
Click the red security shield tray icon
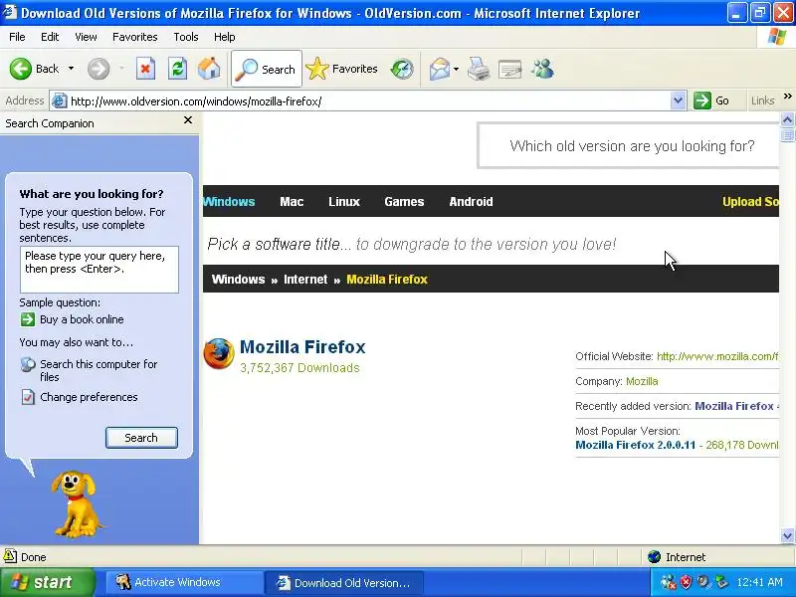click(x=687, y=582)
